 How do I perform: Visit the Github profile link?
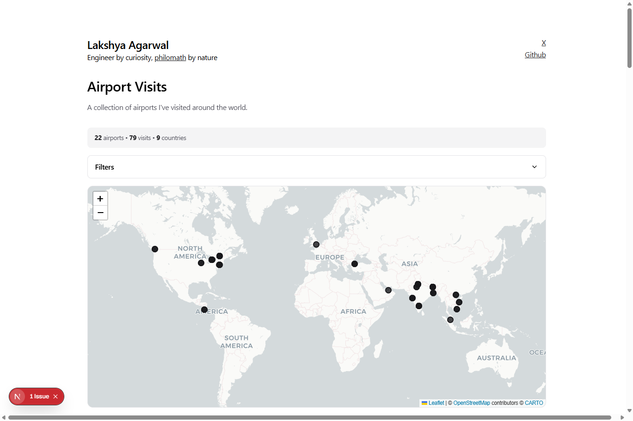tap(535, 55)
